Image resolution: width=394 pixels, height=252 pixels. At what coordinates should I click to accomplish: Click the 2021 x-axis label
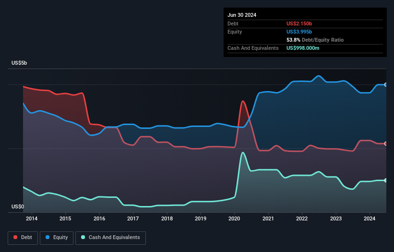coord(268,218)
